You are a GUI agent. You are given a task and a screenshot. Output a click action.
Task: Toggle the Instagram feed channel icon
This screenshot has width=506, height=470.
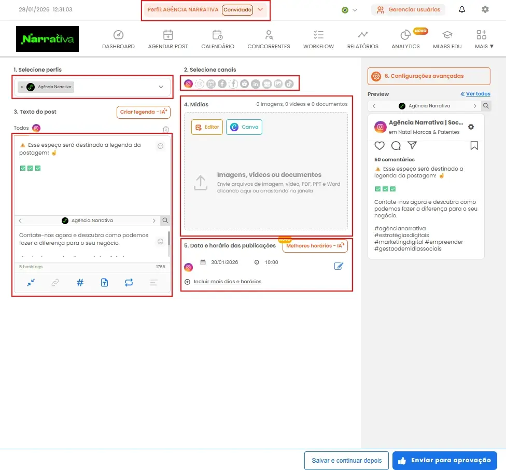(x=189, y=84)
